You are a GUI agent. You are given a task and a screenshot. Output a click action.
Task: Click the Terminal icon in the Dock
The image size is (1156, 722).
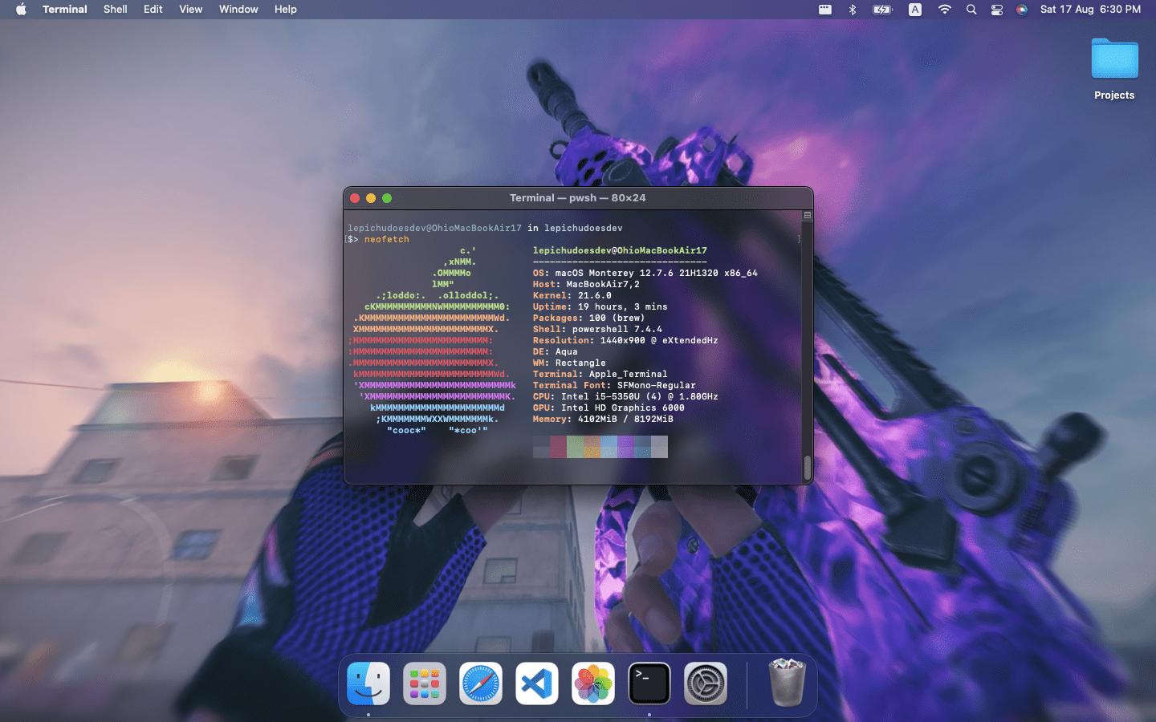(649, 683)
